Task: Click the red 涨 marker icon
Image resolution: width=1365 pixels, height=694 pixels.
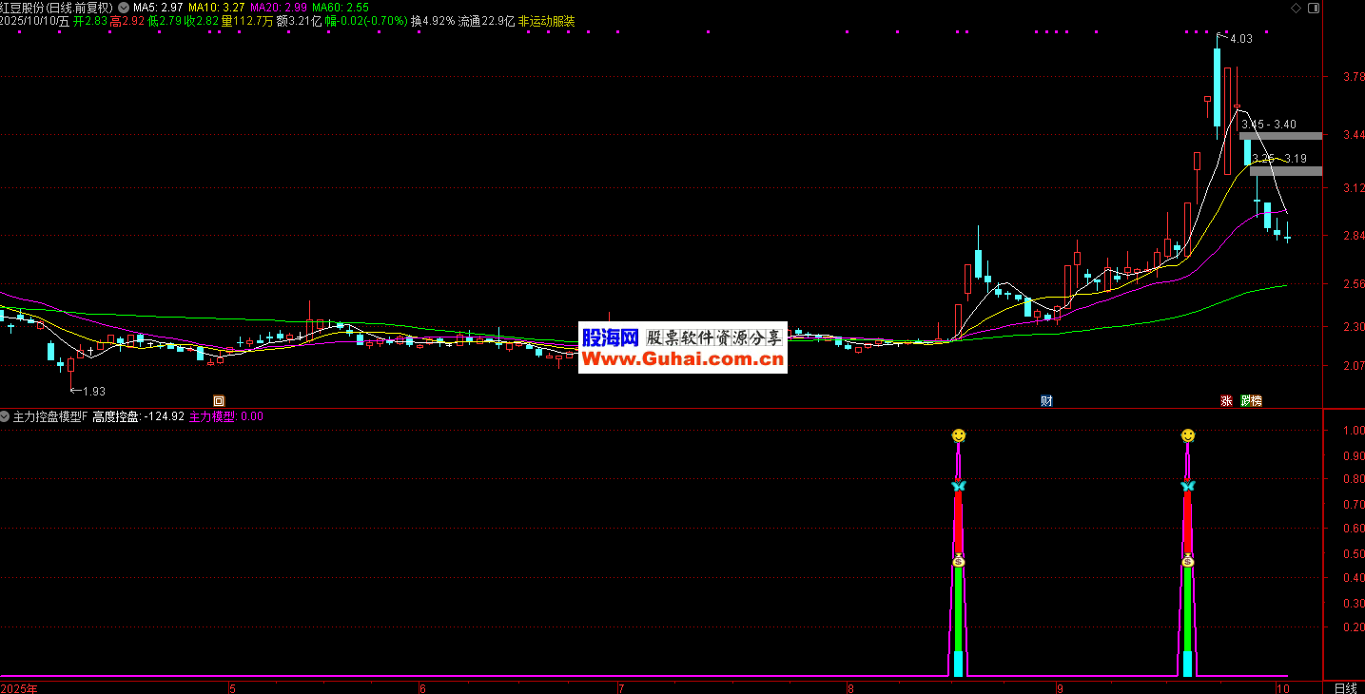Action: click(1226, 401)
